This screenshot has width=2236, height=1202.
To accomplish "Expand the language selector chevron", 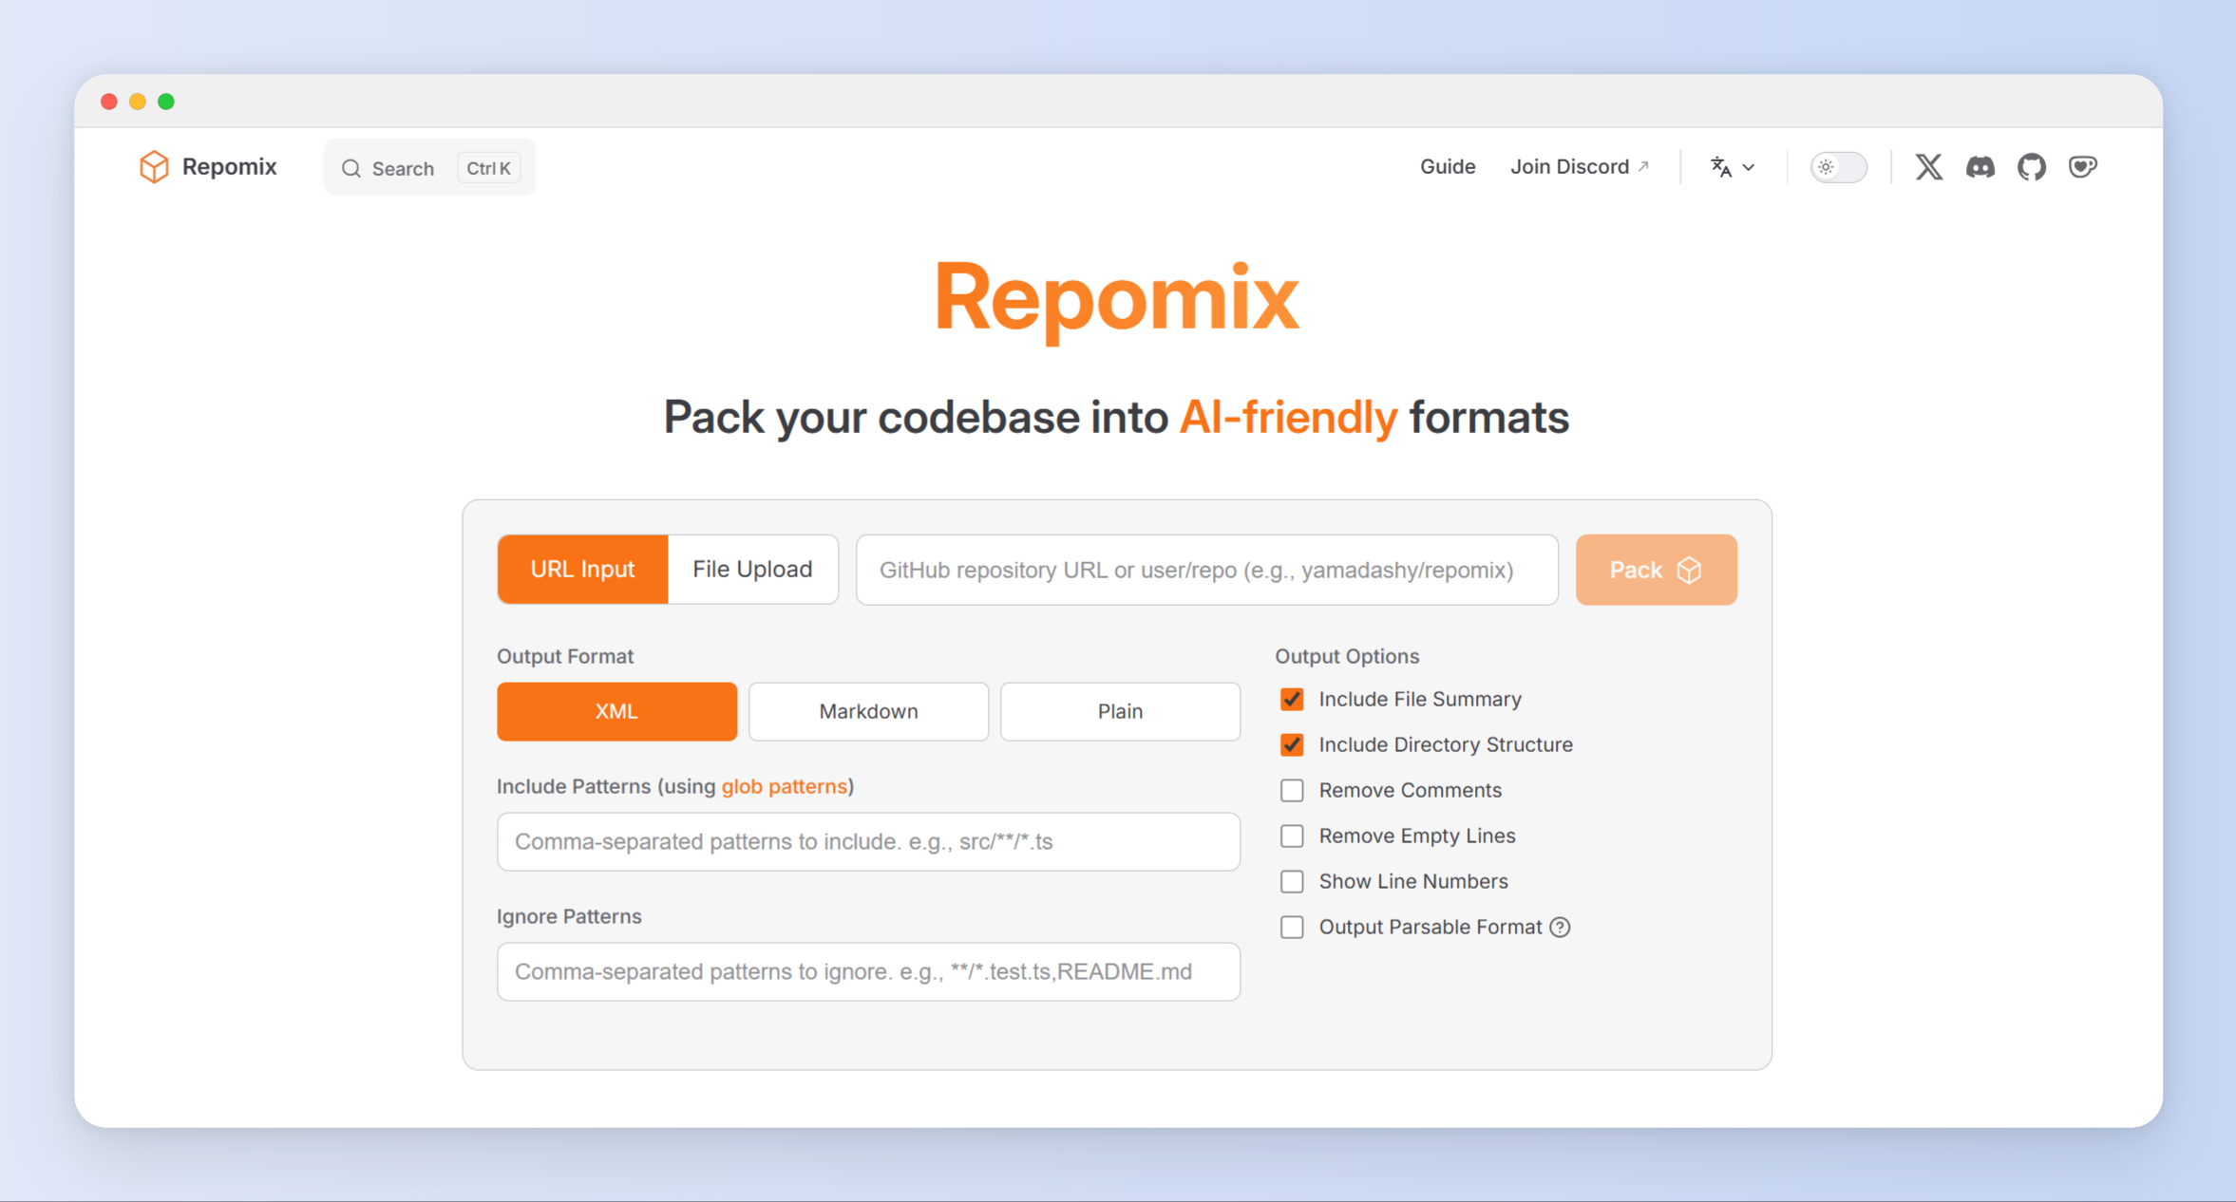I will pos(1749,168).
